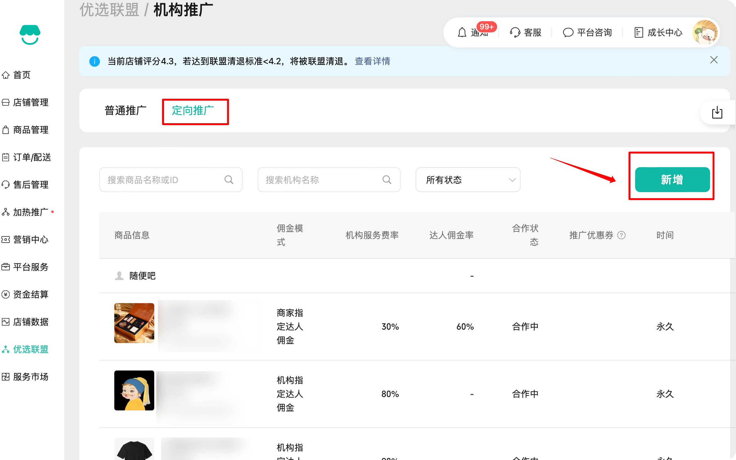Expand the 所有状态 dropdown
The width and height of the screenshot is (736, 460).
tap(467, 180)
